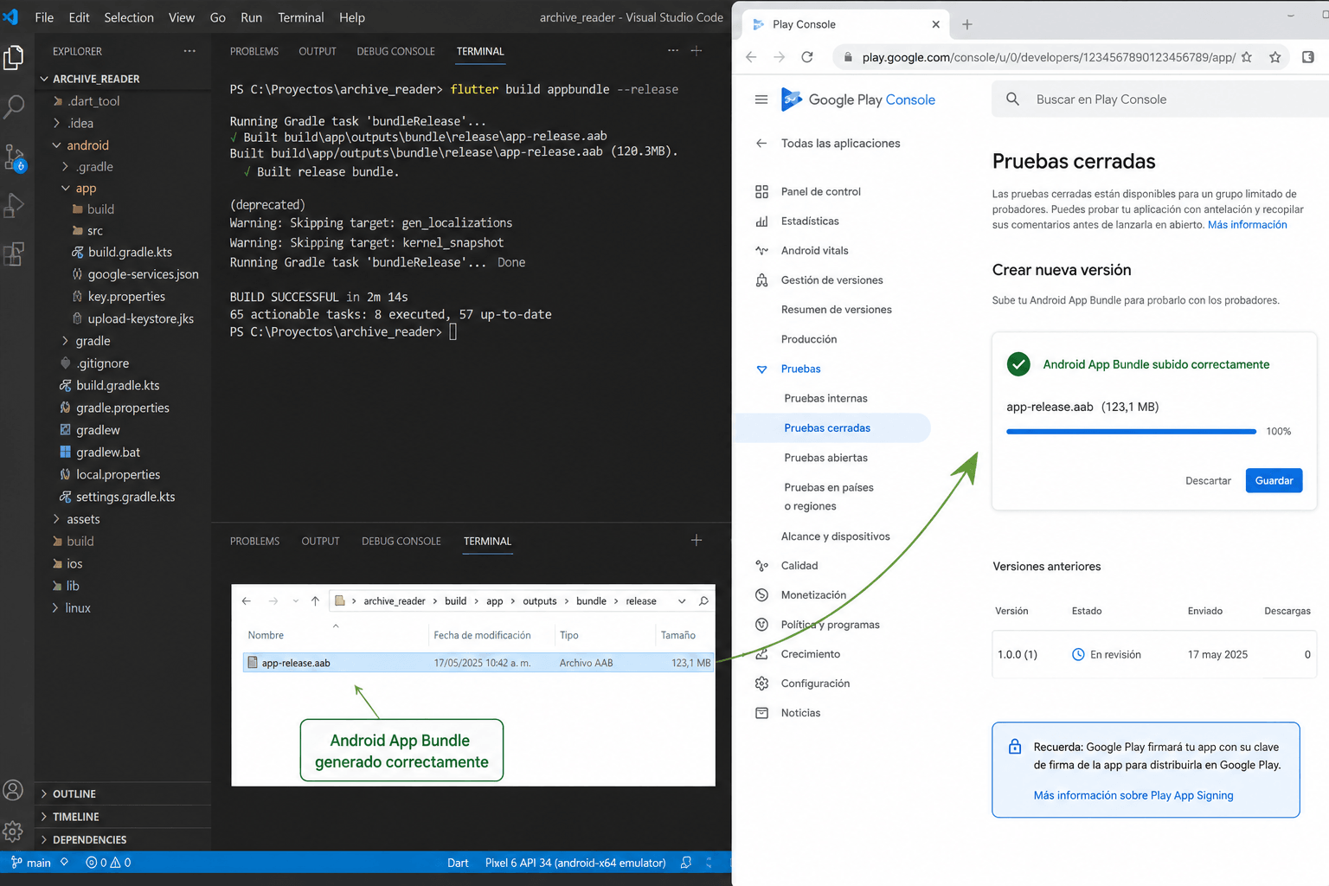Reload the Play Console page
The height and width of the screenshot is (886, 1329).
point(807,57)
